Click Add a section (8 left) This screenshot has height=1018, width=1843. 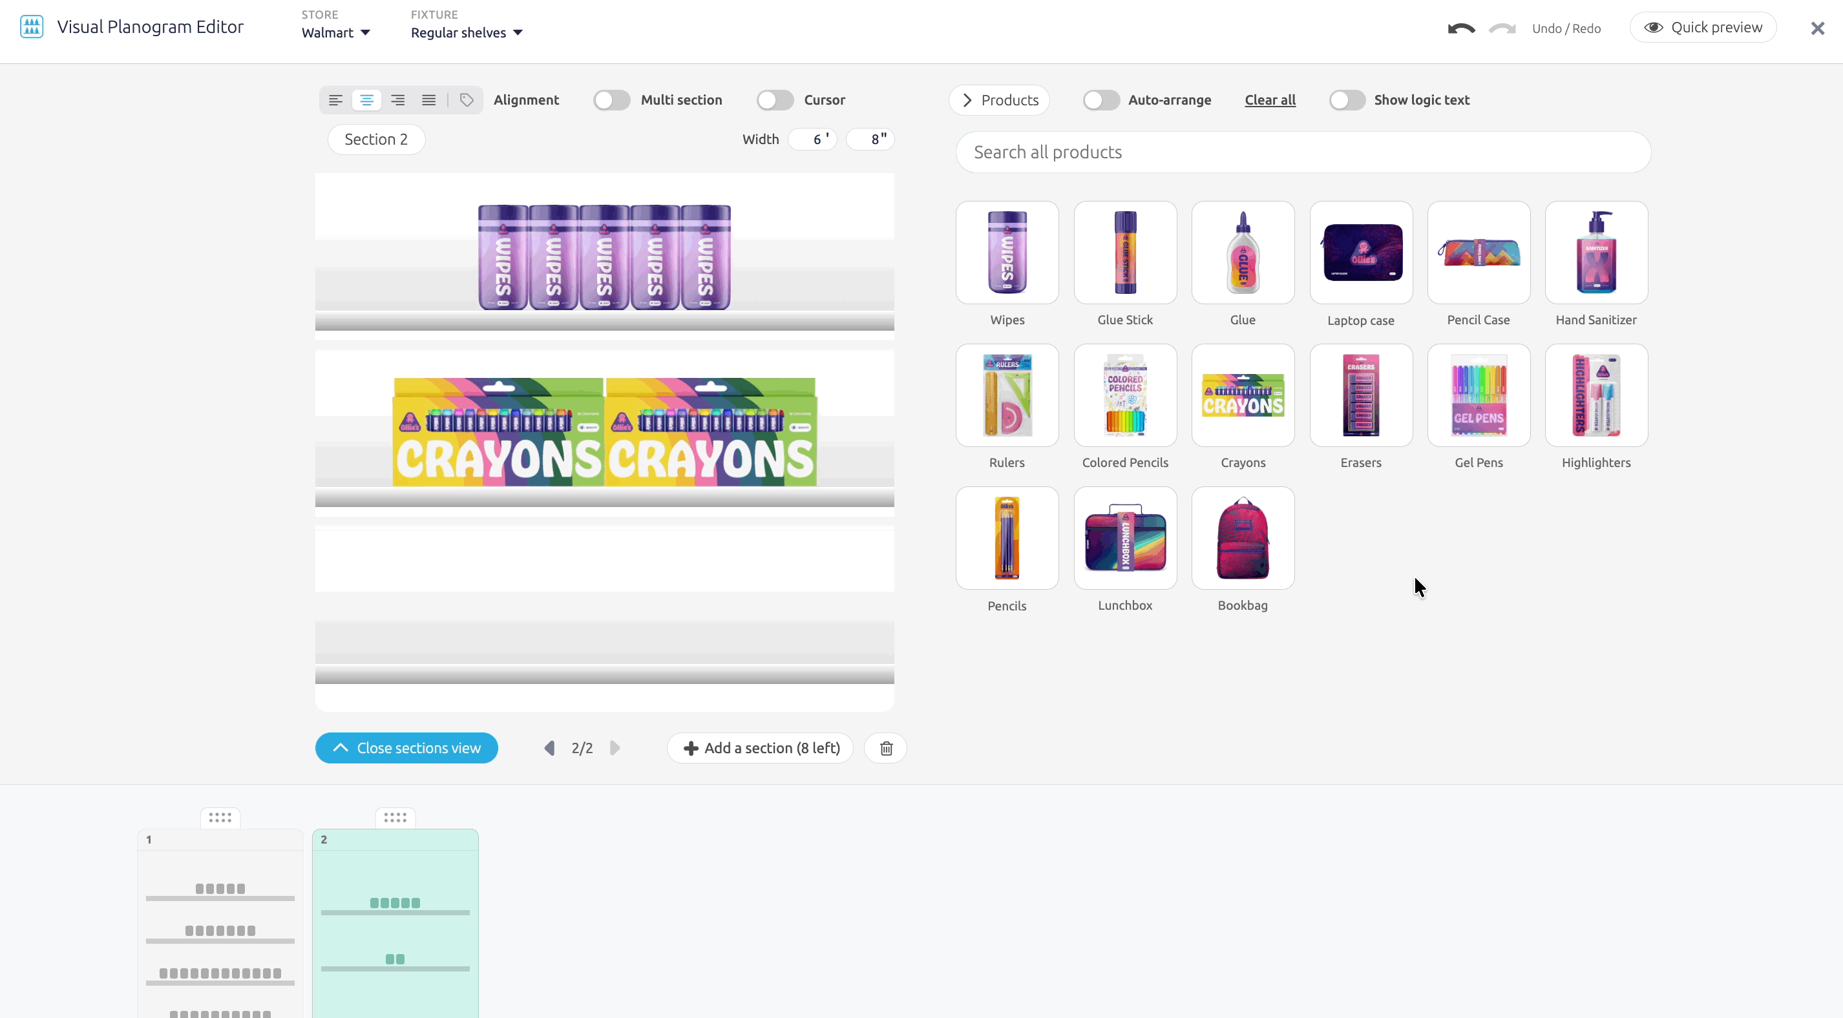pyautogui.click(x=760, y=748)
